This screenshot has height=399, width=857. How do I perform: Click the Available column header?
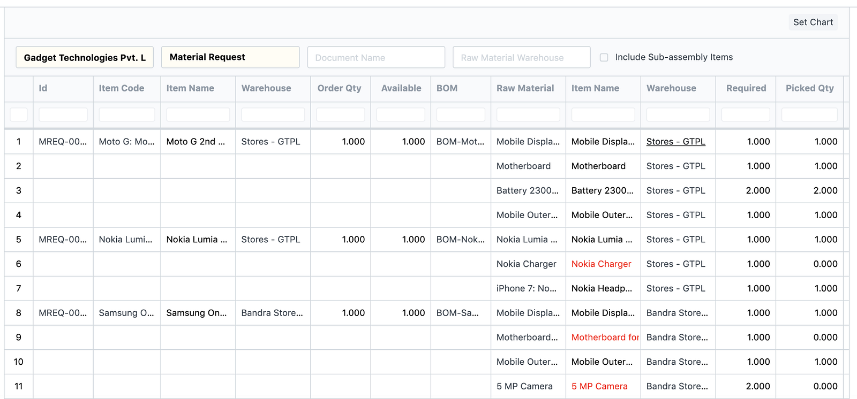point(401,88)
